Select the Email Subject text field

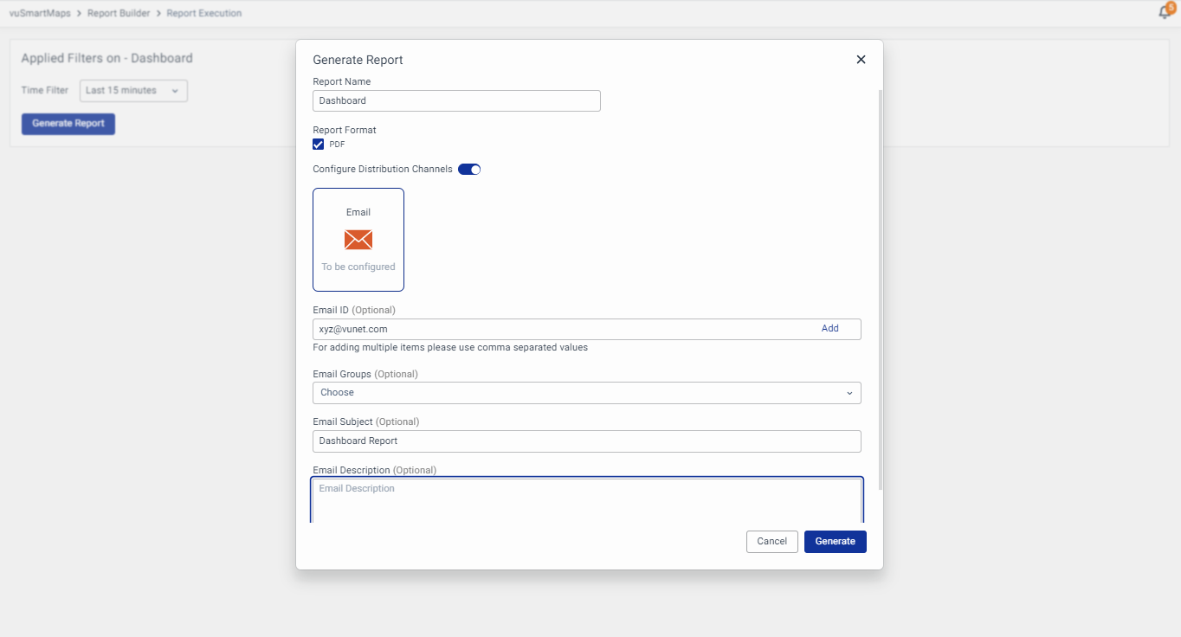click(586, 441)
